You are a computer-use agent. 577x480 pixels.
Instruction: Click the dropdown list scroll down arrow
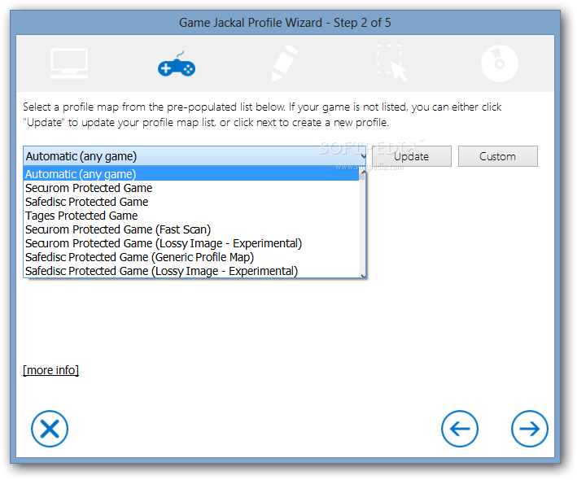click(363, 274)
